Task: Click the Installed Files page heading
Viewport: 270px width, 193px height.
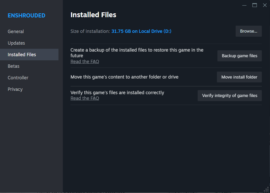Action: tap(93, 15)
